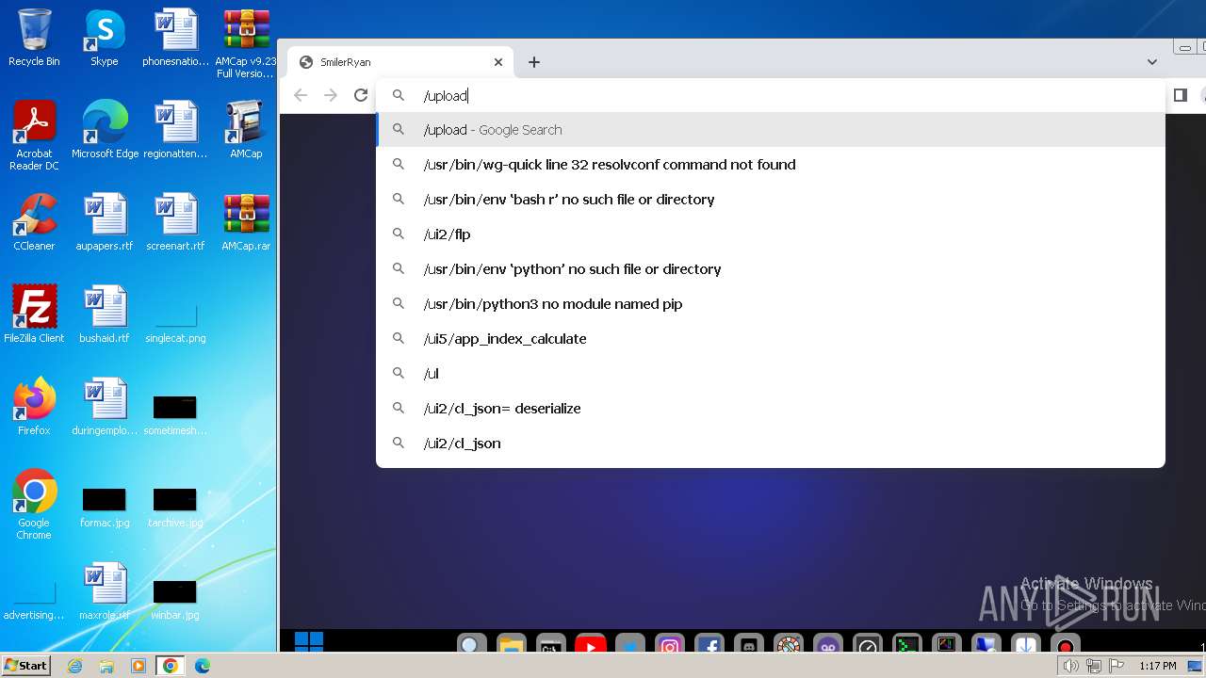Viewport: 1206px width, 678px height.
Task: Choose the env 'python' no such file suggestion
Action: coord(771,269)
